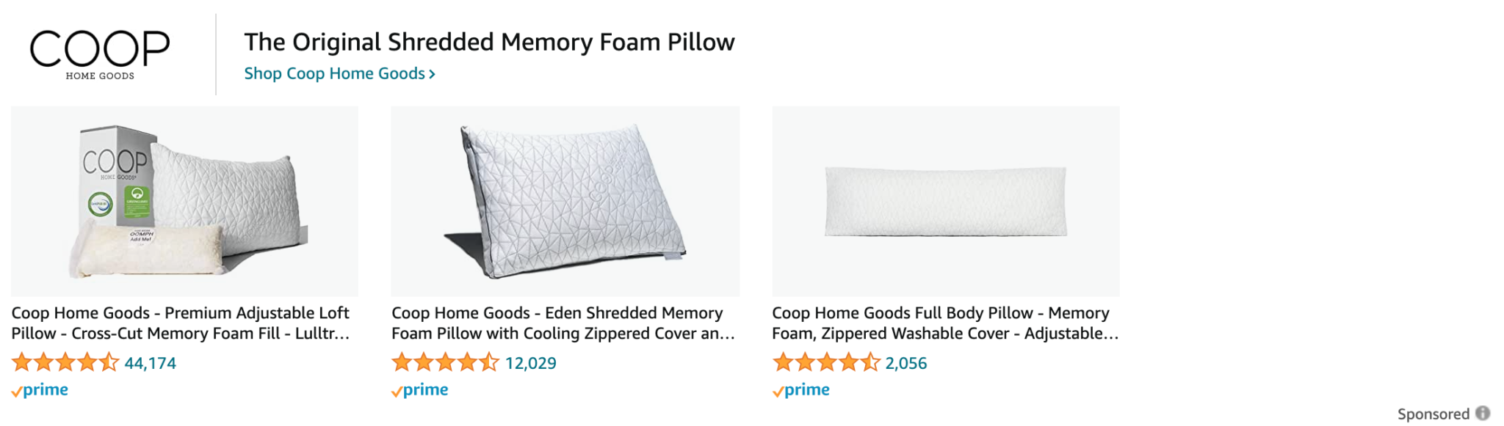This screenshot has width=1504, height=426.
Task: Click star rating of the Eden pillow
Action: point(446,362)
